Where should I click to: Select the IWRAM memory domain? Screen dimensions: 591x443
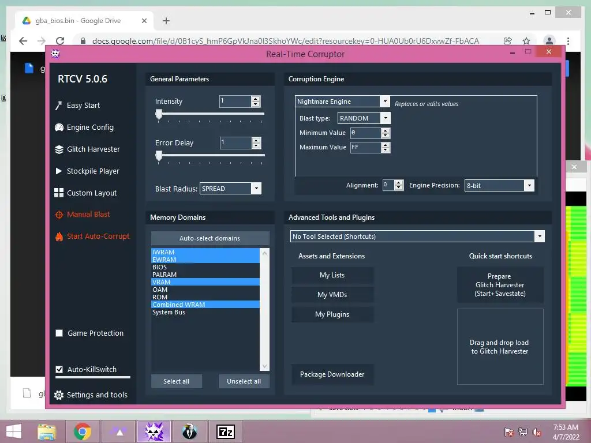coord(205,252)
